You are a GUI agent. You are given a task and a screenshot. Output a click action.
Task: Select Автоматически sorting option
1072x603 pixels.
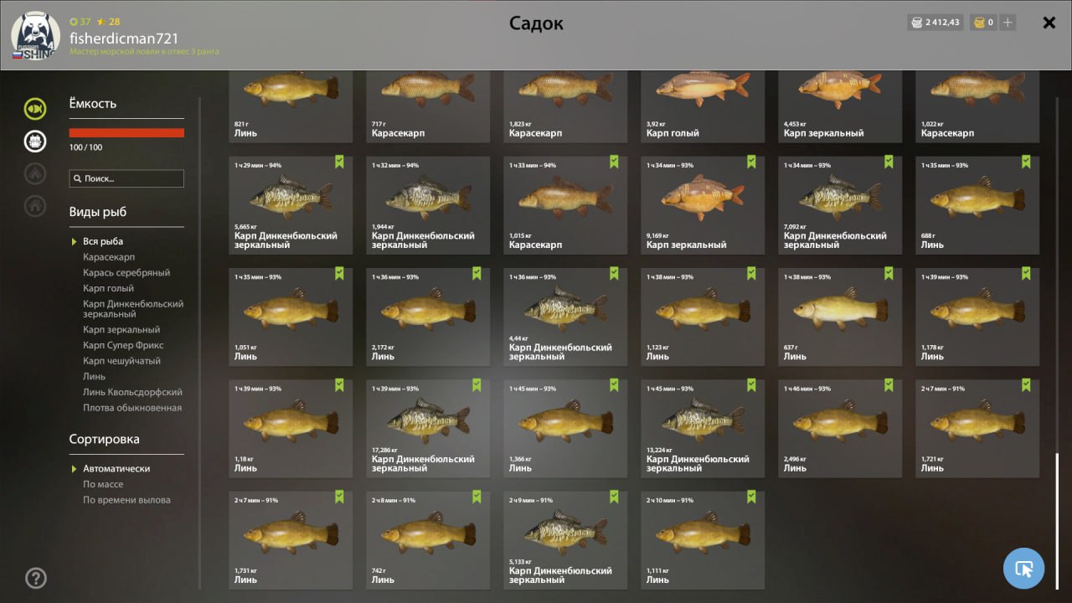tap(116, 469)
